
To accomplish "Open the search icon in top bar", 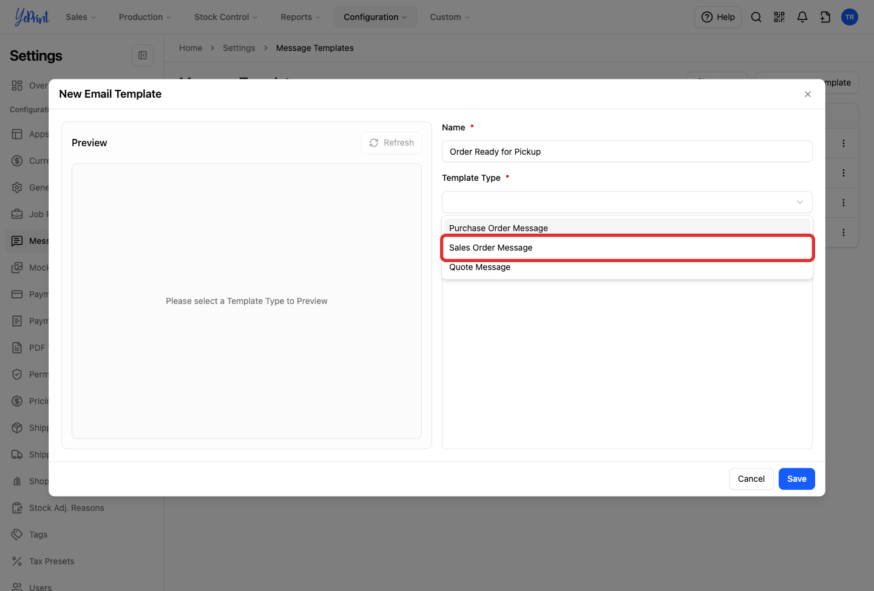I will [756, 17].
